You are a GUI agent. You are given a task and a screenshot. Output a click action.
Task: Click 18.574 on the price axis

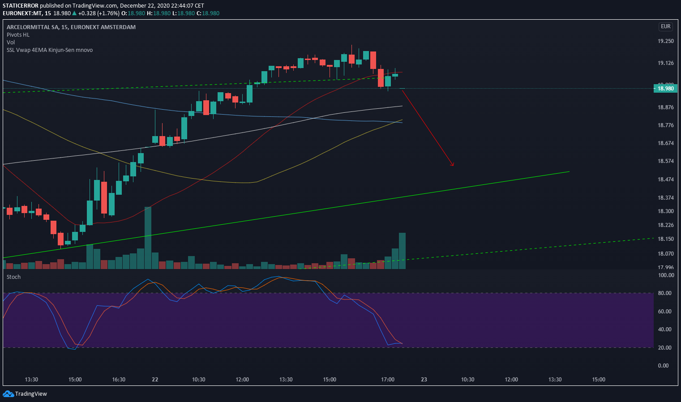click(665, 161)
